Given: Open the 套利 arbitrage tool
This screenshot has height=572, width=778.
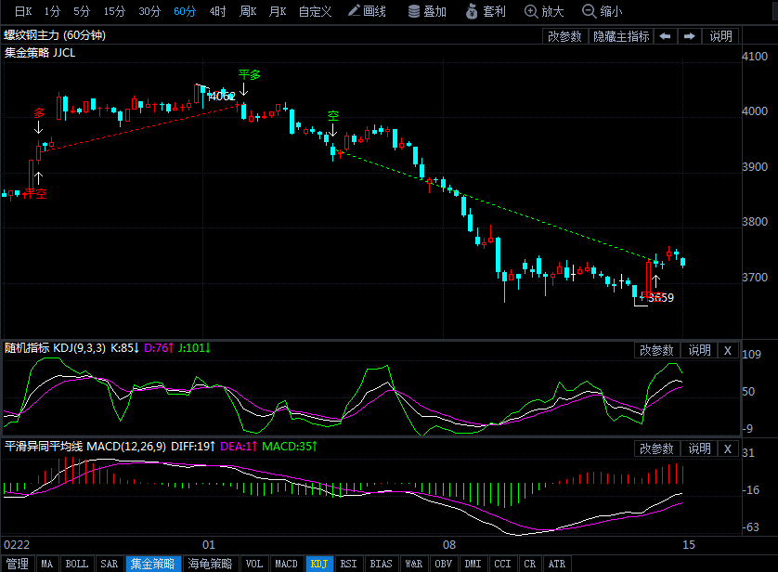Looking at the screenshot, I should tap(486, 11).
